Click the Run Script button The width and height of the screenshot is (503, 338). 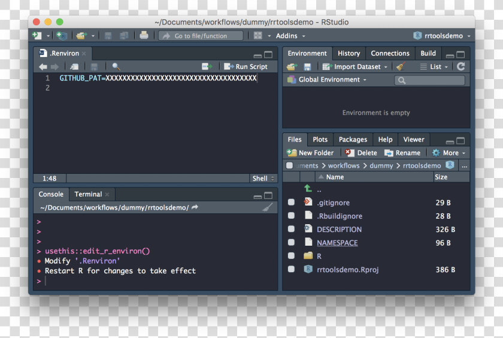(246, 67)
